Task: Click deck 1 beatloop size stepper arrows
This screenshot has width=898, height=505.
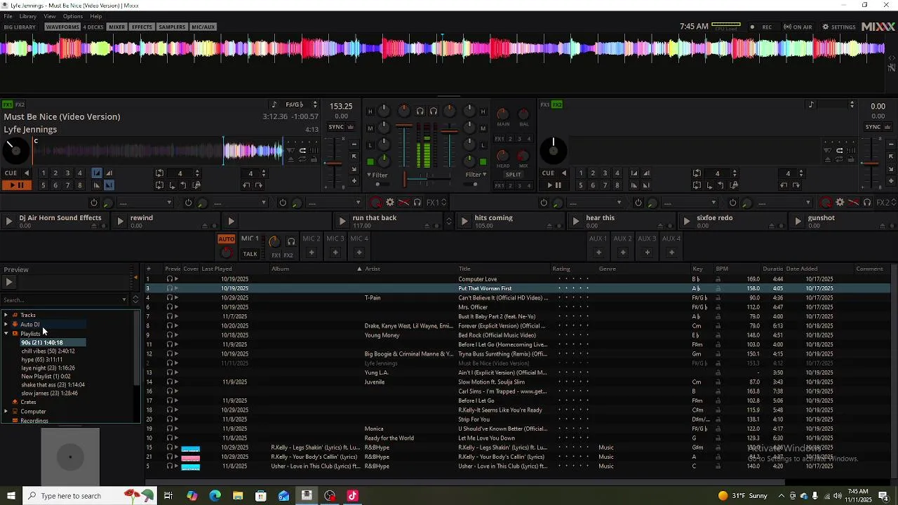Action: click(x=197, y=173)
